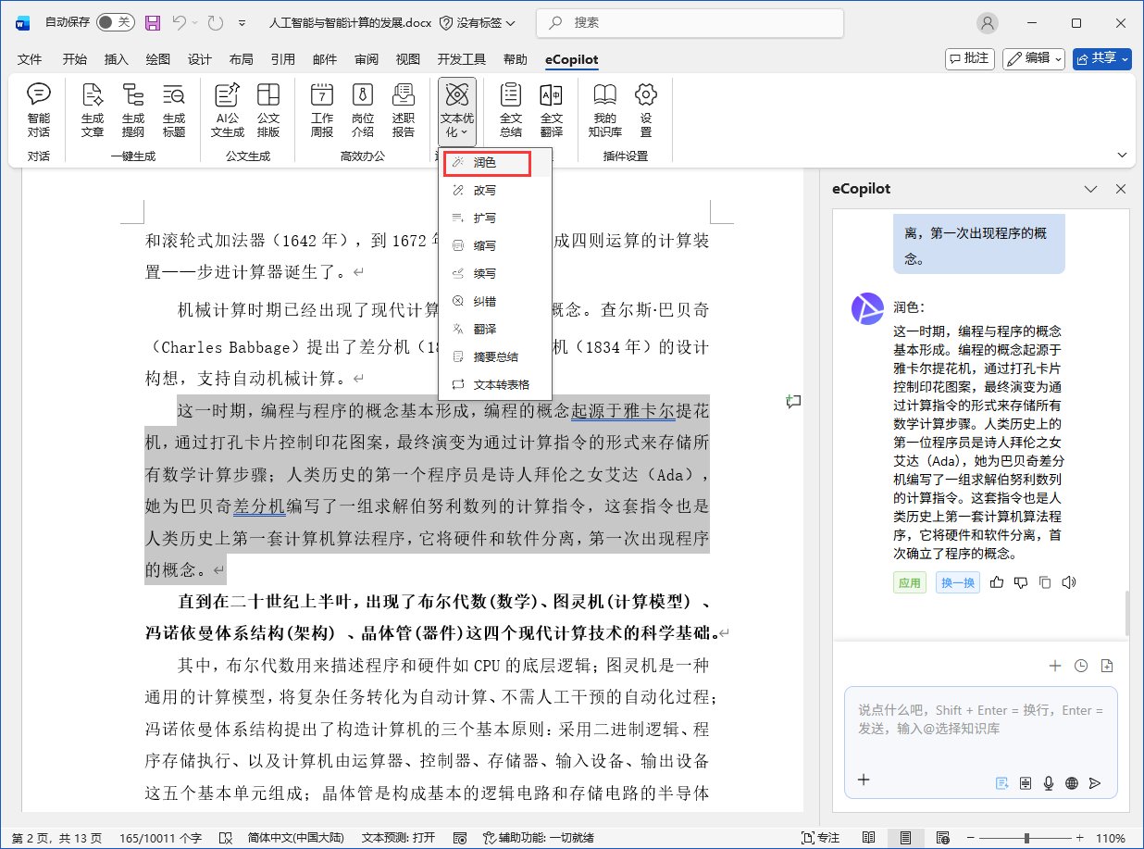Screen dimensions: 1144x849
Task: Launch the 工作周报 weekly report tool
Action: 321,110
